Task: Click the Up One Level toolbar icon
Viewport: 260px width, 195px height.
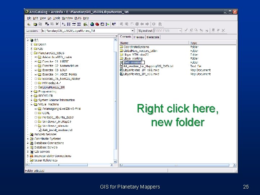Action: (29, 24)
